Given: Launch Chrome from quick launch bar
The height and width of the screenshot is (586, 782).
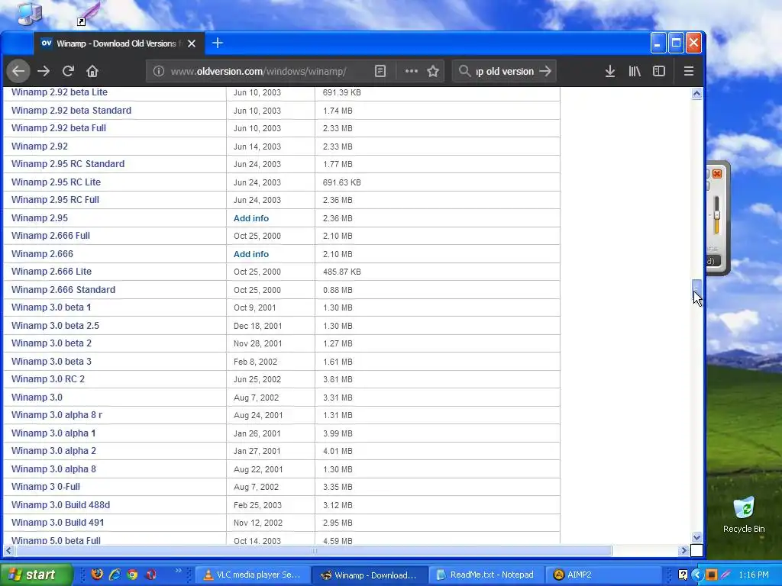Looking at the screenshot, I should click(x=132, y=575).
